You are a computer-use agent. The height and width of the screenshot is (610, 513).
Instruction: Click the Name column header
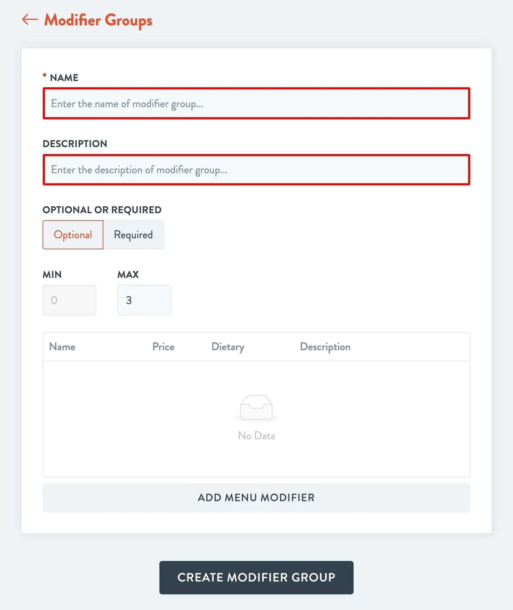click(x=62, y=347)
